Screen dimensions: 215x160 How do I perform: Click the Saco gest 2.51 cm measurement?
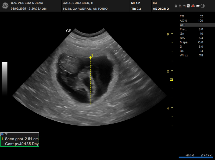coord(21,139)
